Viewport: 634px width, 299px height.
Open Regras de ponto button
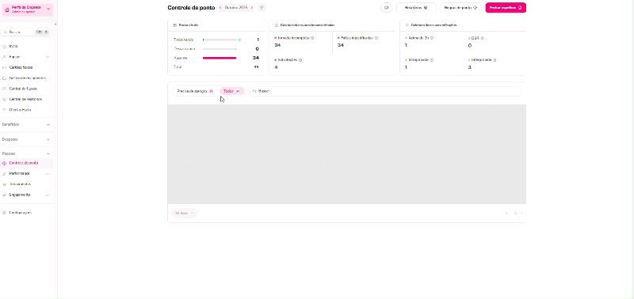[x=460, y=7]
